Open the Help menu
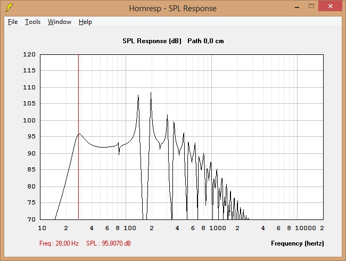The height and width of the screenshot is (261, 346). (85, 22)
